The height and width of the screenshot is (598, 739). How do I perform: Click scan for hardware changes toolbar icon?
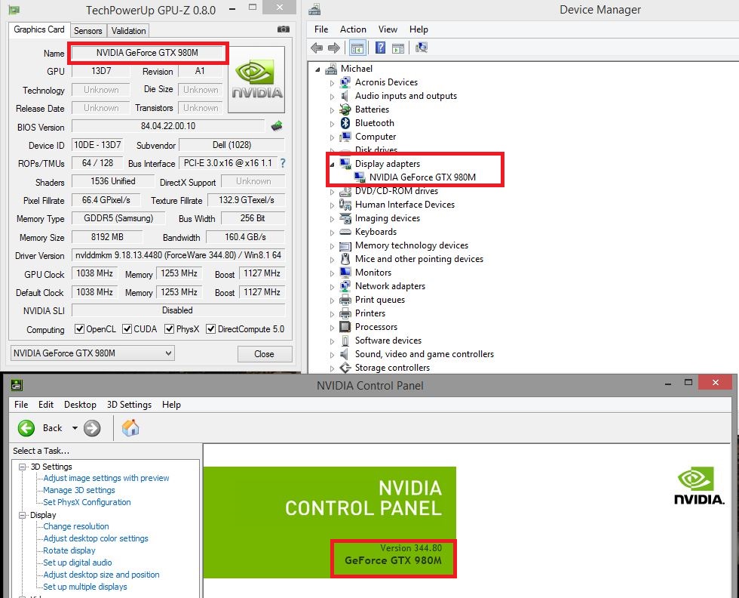(x=422, y=48)
